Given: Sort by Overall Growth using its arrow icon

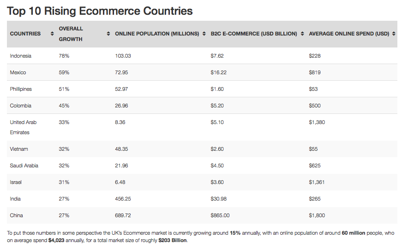Looking at the screenshot, I should point(108,34).
